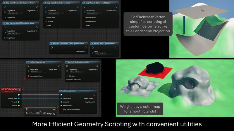Open Select Asset dropdown in ForEach MeshSelection Index node
This screenshot has width=234, height=131.
(74, 72)
